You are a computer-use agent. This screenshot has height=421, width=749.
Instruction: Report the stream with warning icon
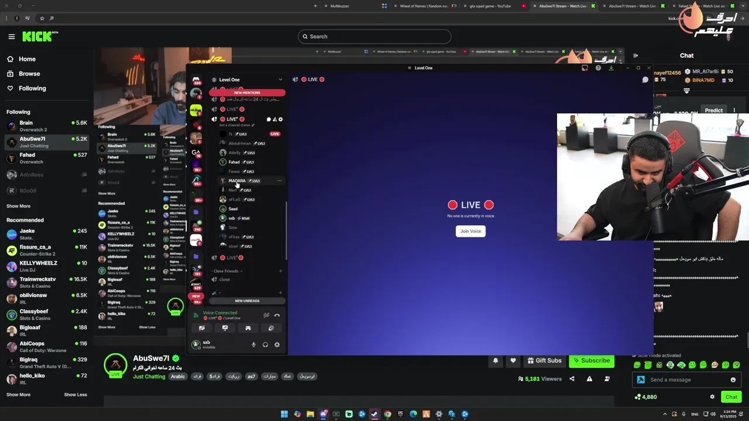pos(589,379)
